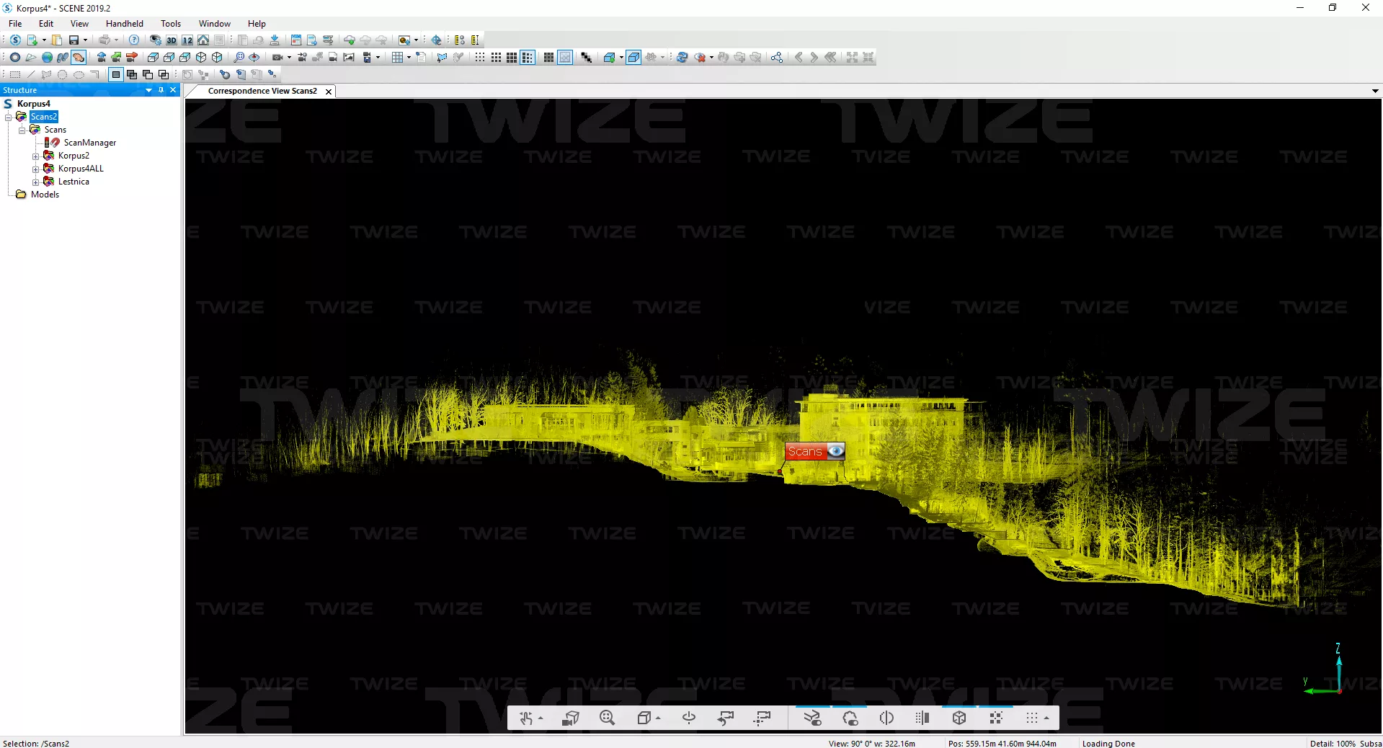The width and height of the screenshot is (1383, 748).
Task: Toggle cloud switch in bottom toolbar
Action: [850, 718]
